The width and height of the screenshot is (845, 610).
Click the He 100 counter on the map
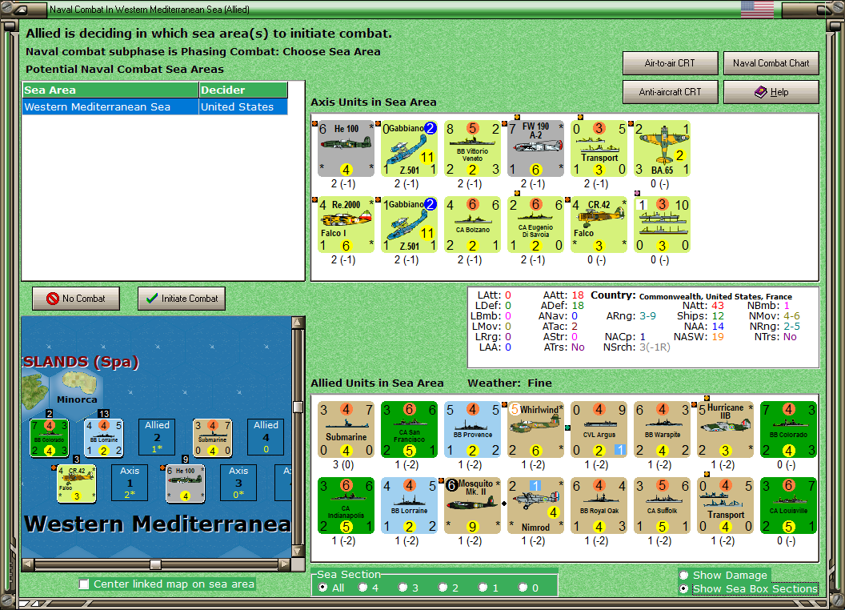(186, 484)
